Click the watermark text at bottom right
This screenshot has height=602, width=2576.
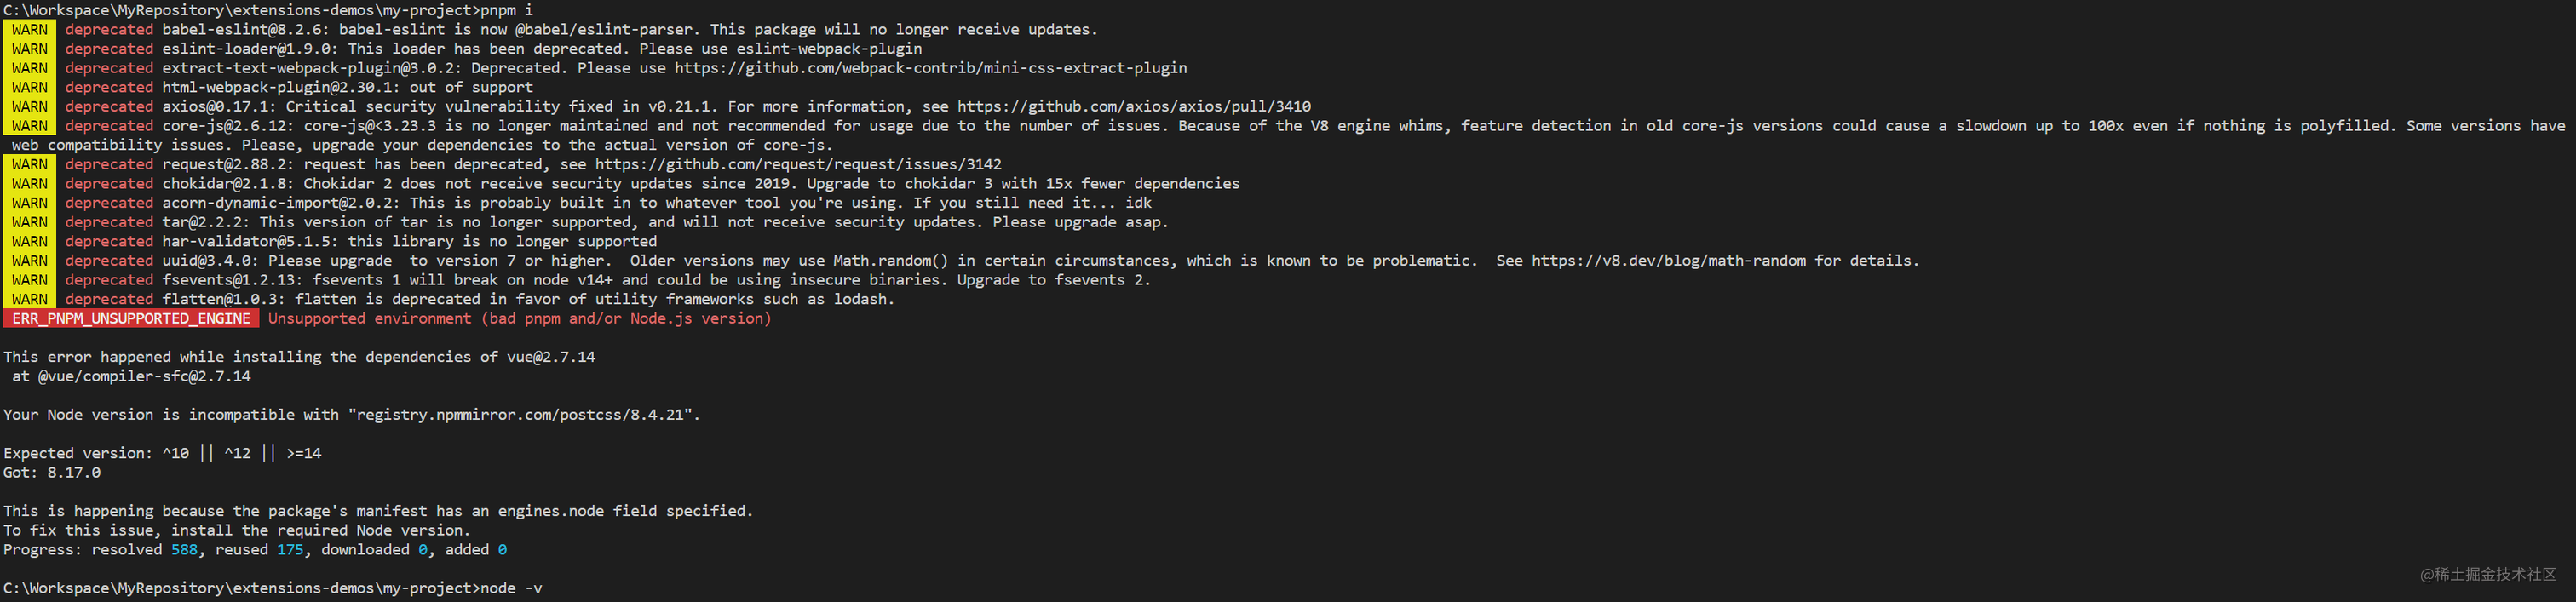coord(2488,574)
